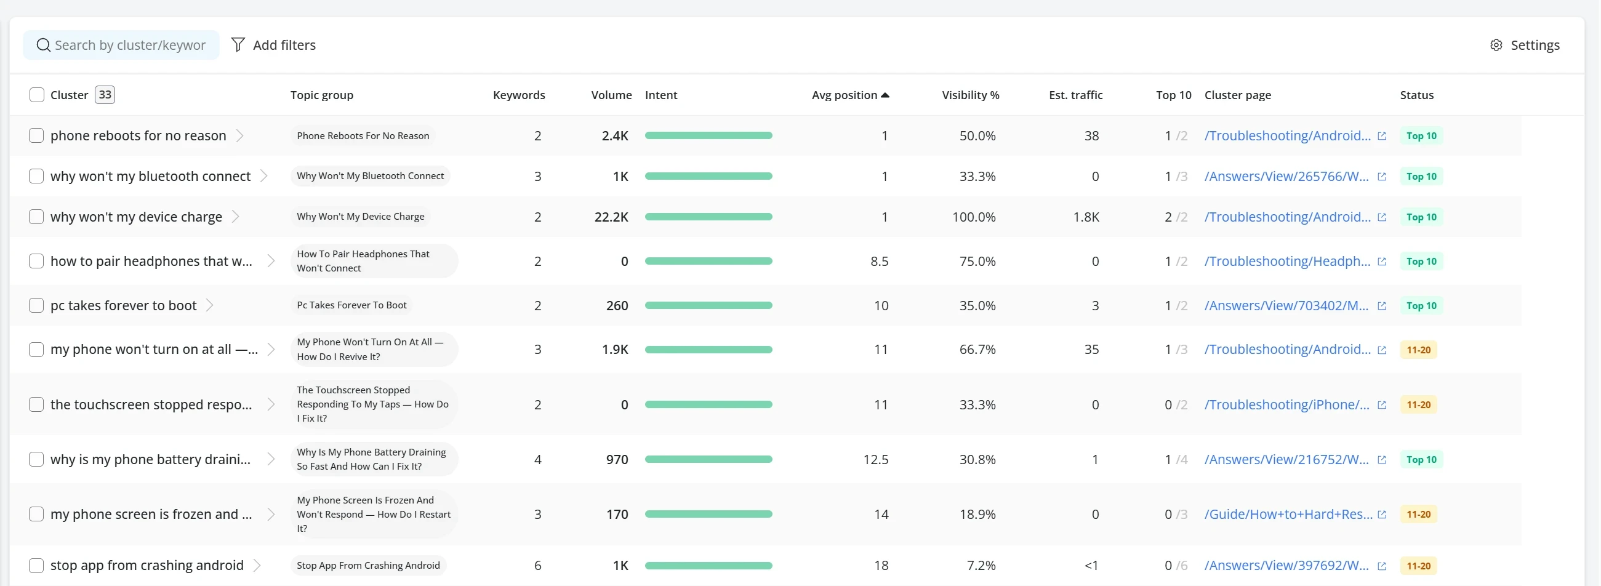Open external link icon for device charge row

coord(1382,217)
